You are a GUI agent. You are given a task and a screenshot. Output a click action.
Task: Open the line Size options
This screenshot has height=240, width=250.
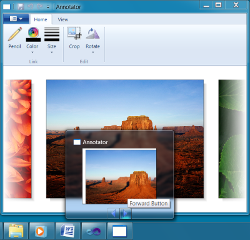pyautogui.click(x=52, y=39)
